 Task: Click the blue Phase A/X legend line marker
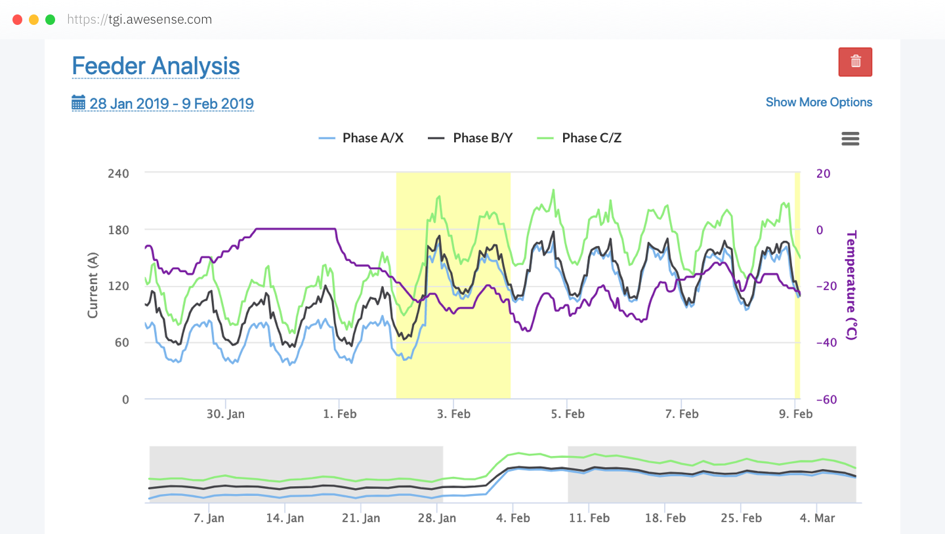[328, 138]
